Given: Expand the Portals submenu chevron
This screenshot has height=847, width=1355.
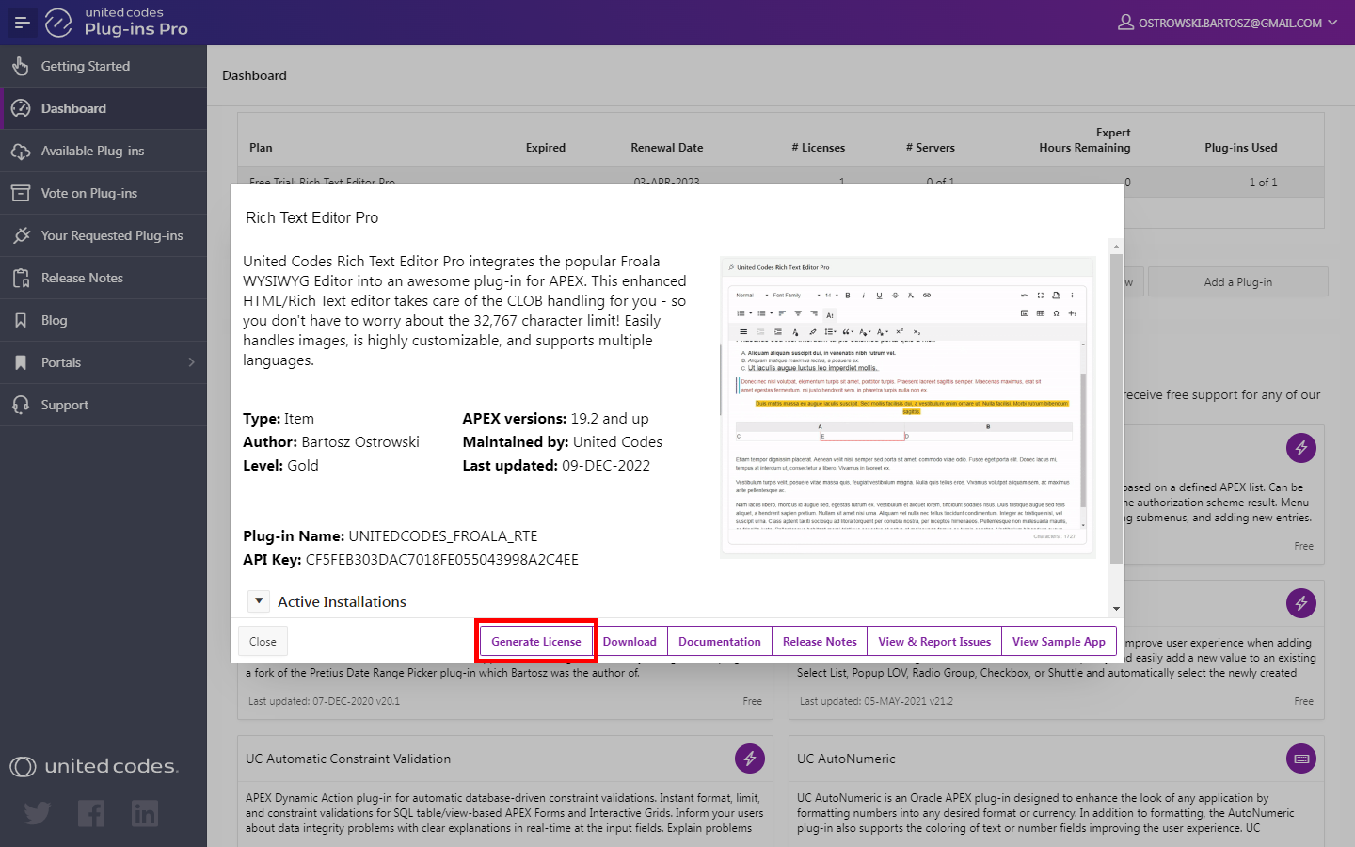Looking at the screenshot, I should [191, 362].
